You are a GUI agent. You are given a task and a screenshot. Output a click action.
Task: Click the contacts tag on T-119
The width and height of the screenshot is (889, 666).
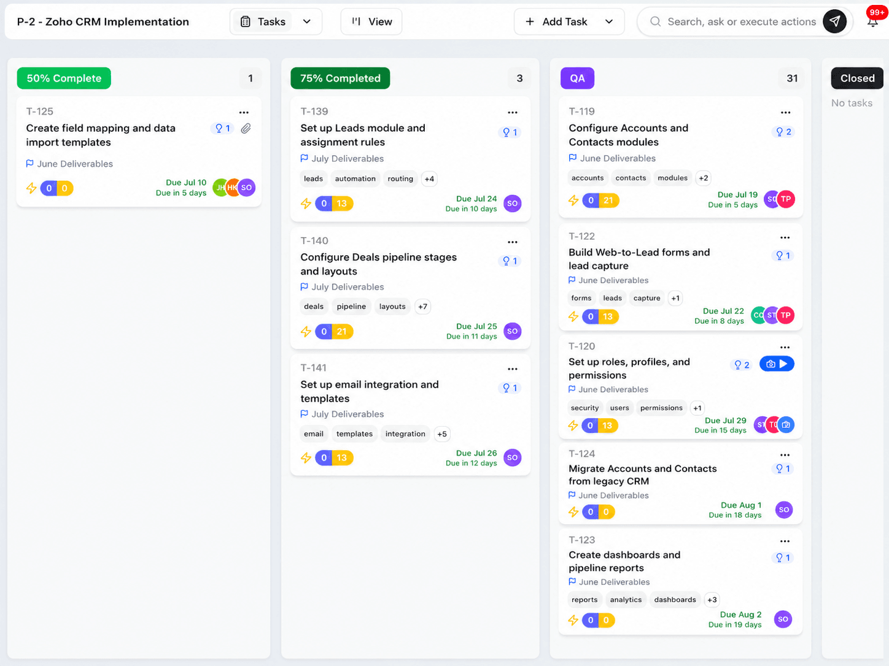pyautogui.click(x=631, y=178)
